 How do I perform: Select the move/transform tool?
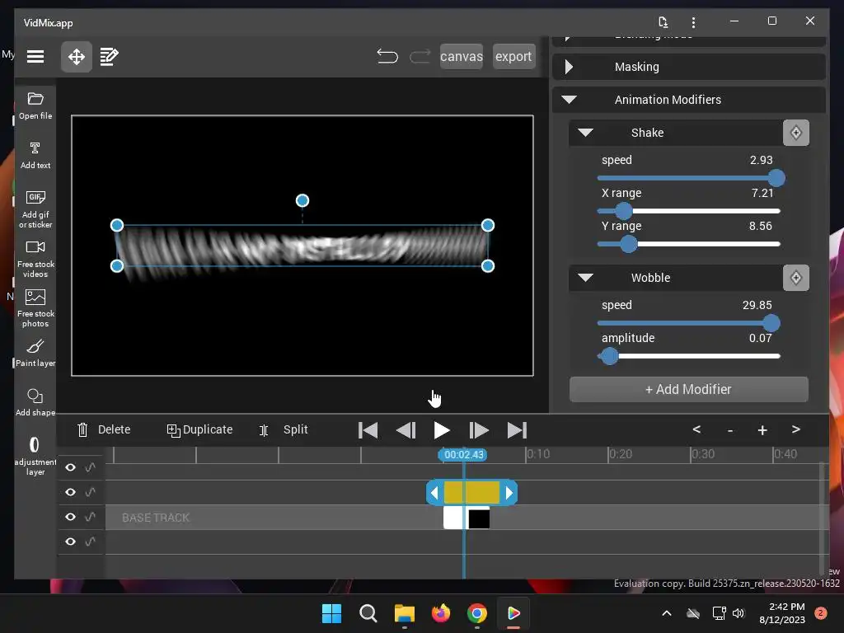(x=77, y=57)
